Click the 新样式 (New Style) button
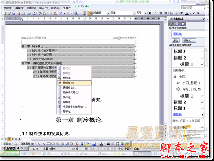 coord(189,40)
